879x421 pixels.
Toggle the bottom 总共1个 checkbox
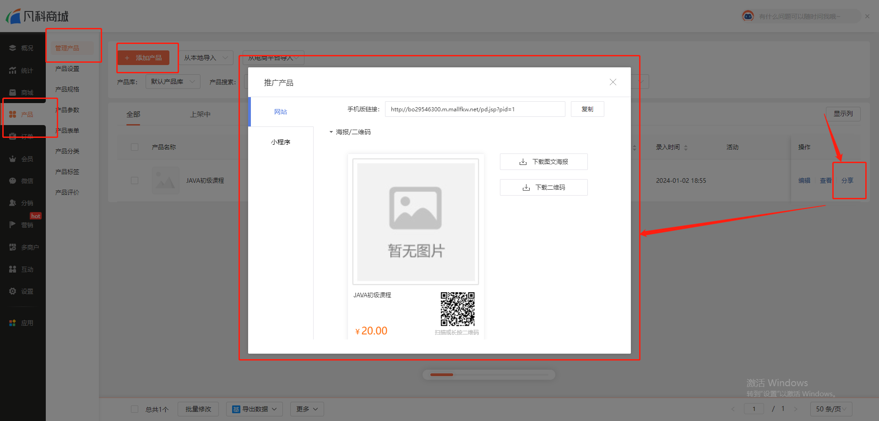click(x=135, y=409)
